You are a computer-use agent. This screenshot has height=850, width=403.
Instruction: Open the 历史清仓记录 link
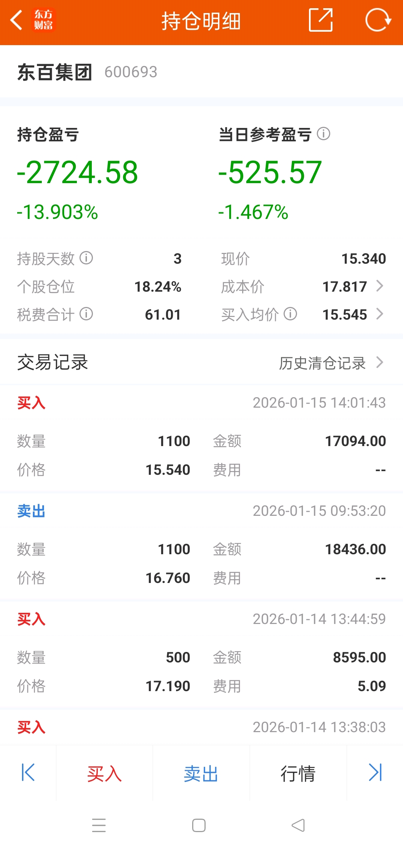322,363
